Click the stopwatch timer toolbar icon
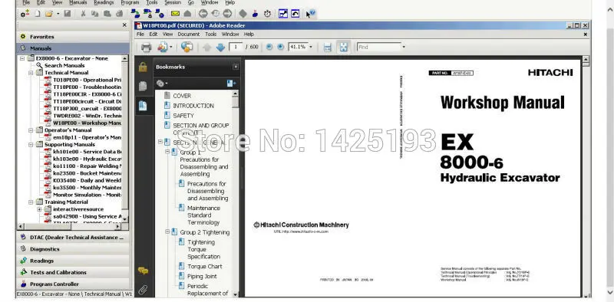The width and height of the screenshot is (614, 302). pos(267,14)
